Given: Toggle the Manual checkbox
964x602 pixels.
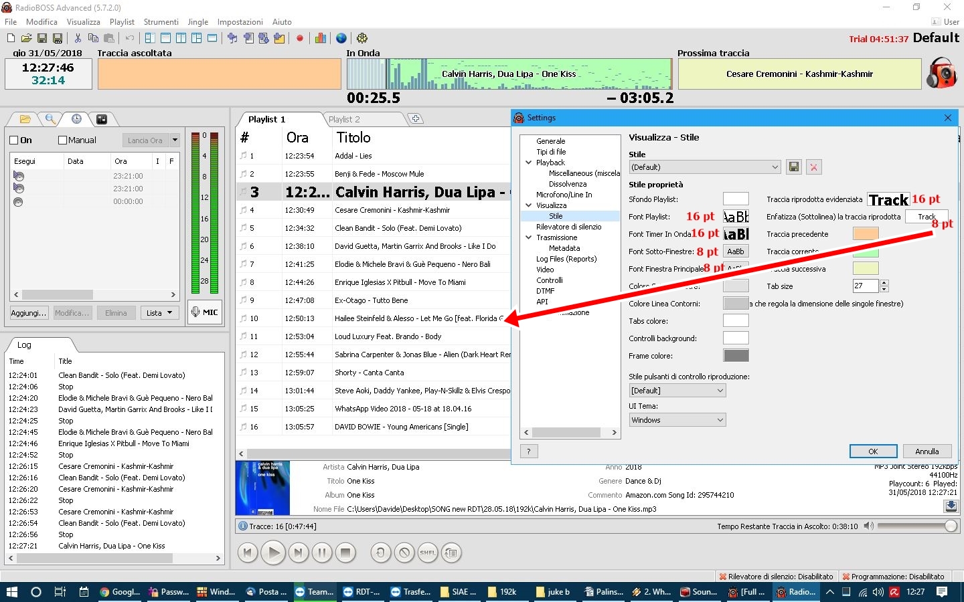Looking at the screenshot, I should pyautogui.click(x=63, y=140).
